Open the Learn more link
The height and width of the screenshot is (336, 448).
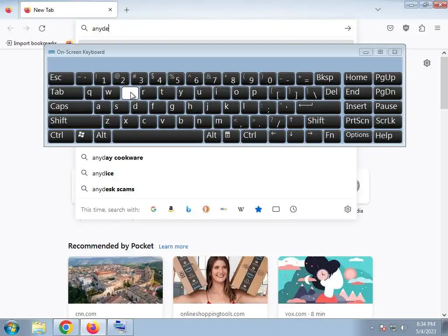click(173, 247)
